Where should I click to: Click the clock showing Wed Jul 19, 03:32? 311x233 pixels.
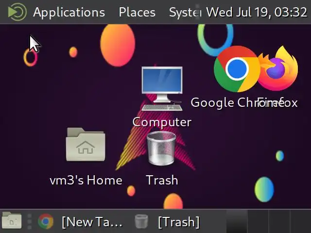pos(257,12)
